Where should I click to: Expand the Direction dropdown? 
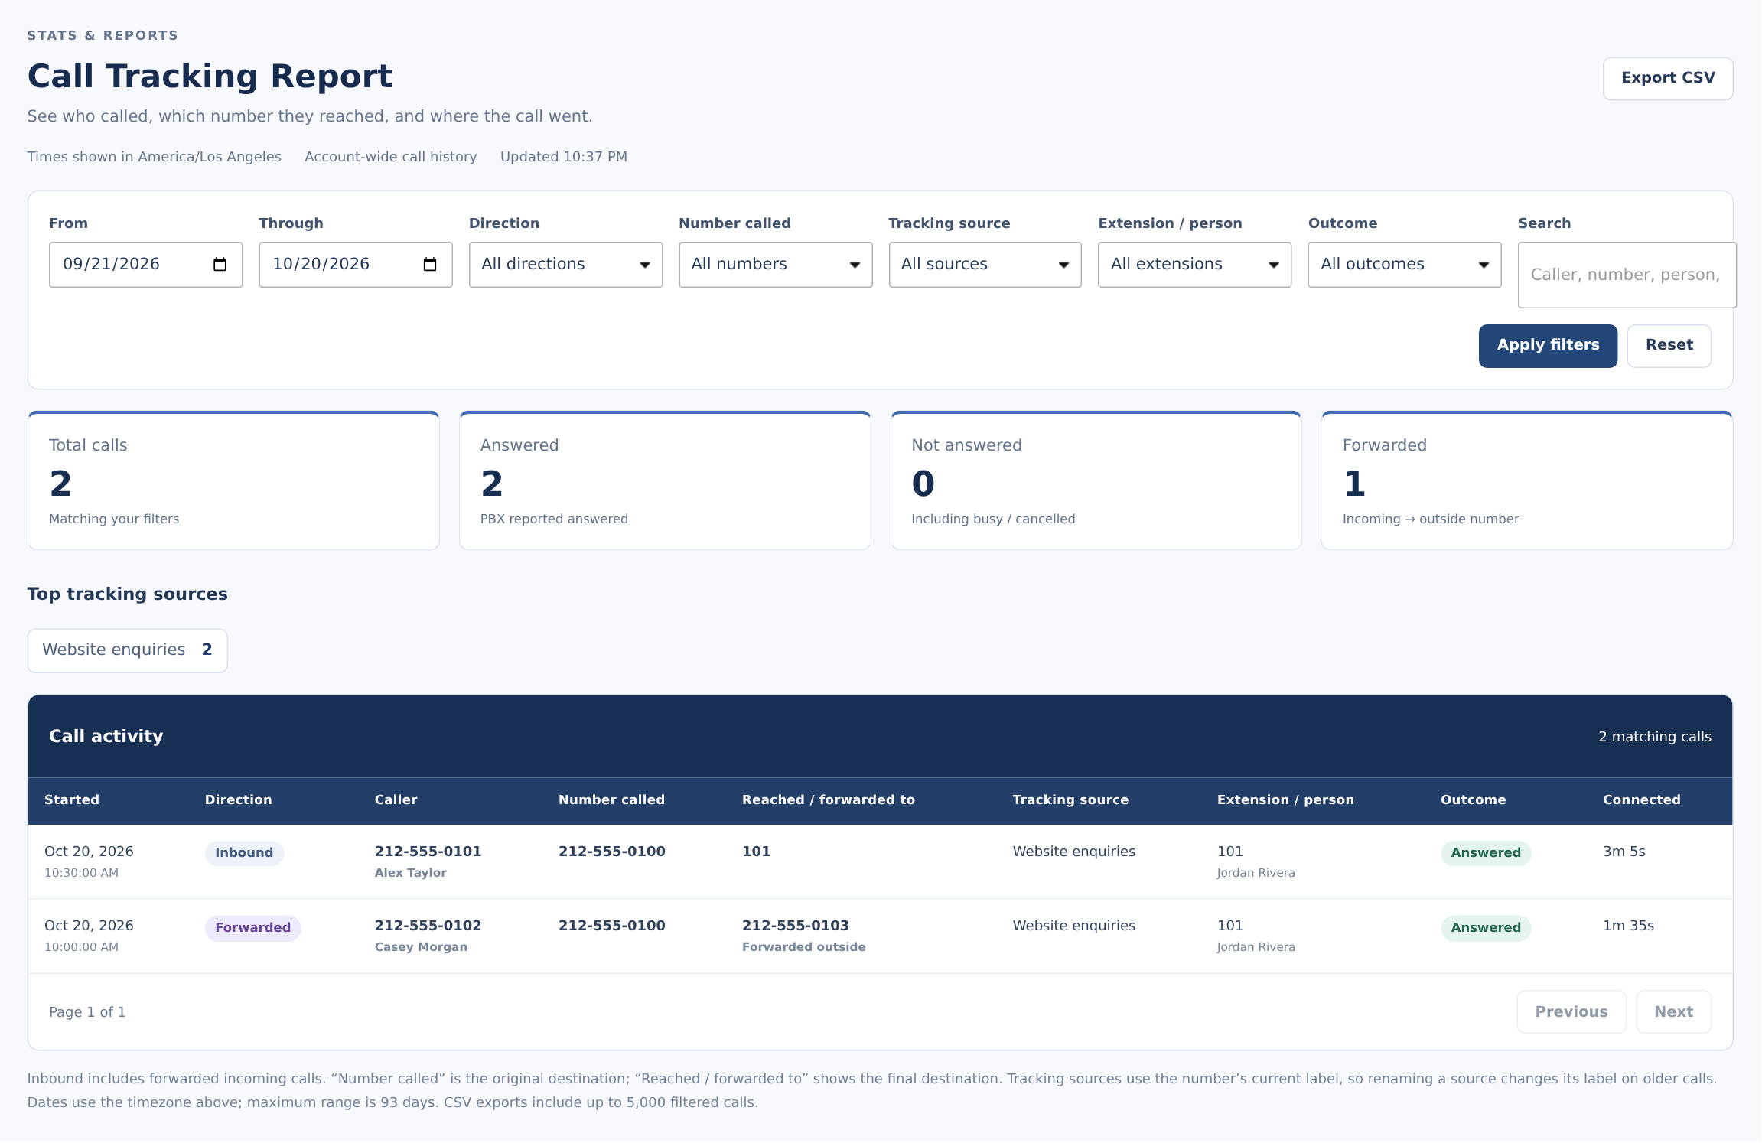[565, 265]
